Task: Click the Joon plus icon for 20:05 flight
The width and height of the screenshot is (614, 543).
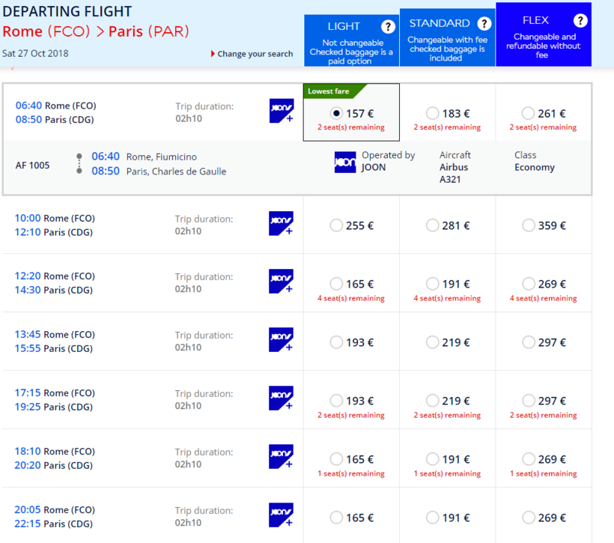Action: point(281,515)
